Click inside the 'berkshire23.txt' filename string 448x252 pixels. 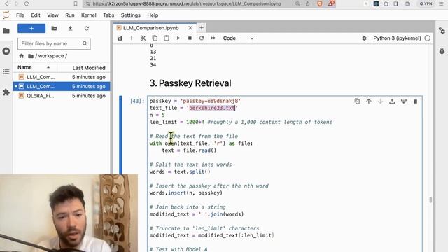(211, 108)
